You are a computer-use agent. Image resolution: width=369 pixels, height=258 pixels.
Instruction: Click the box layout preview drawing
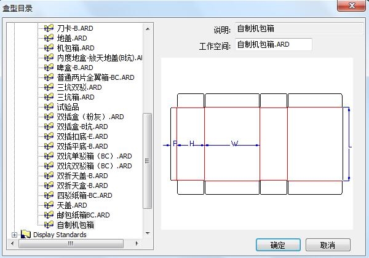pos(257,144)
